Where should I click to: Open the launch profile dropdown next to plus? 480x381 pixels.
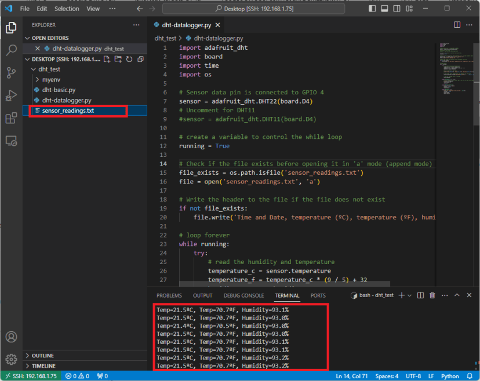tap(409, 295)
